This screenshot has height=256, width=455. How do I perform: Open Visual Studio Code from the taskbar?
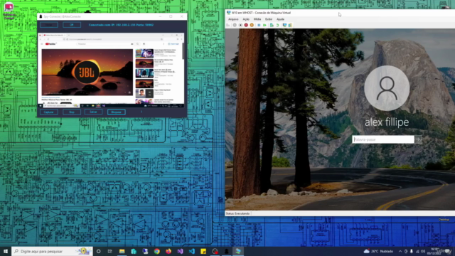pyautogui.click(x=192, y=251)
